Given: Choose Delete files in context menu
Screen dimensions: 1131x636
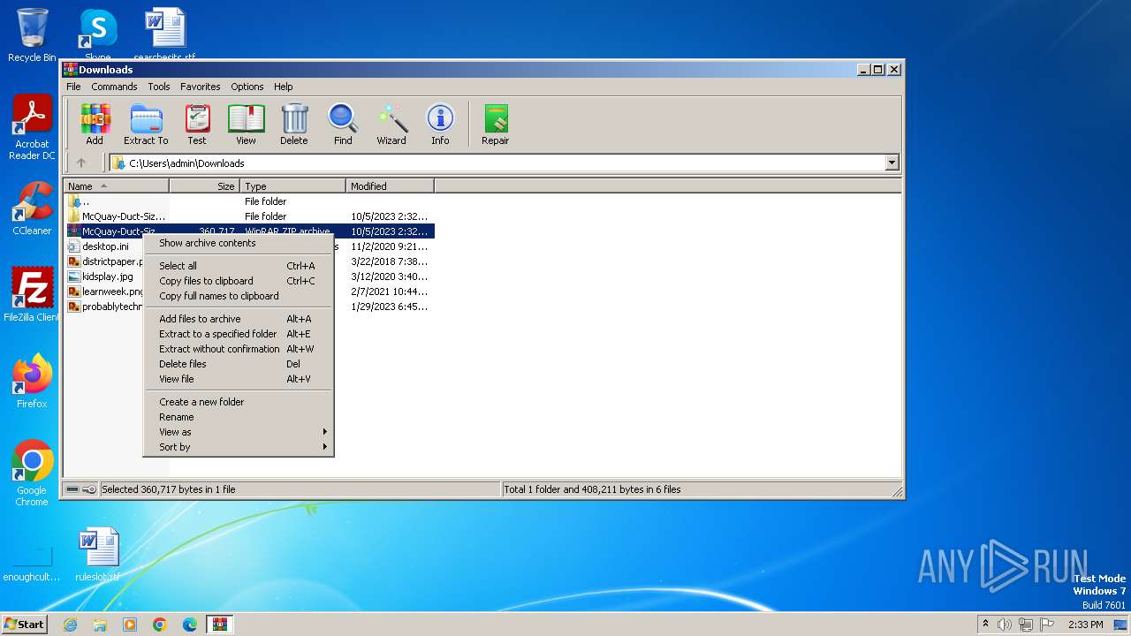Looking at the screenshot, I should tap(239, 364).
